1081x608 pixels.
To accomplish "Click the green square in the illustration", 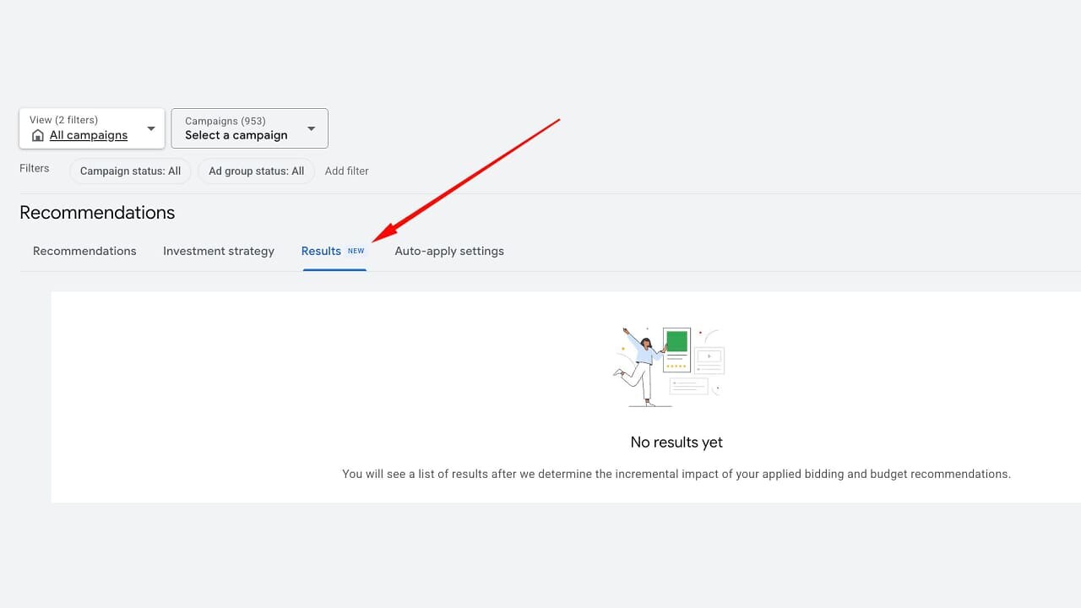I will point(676,342).
